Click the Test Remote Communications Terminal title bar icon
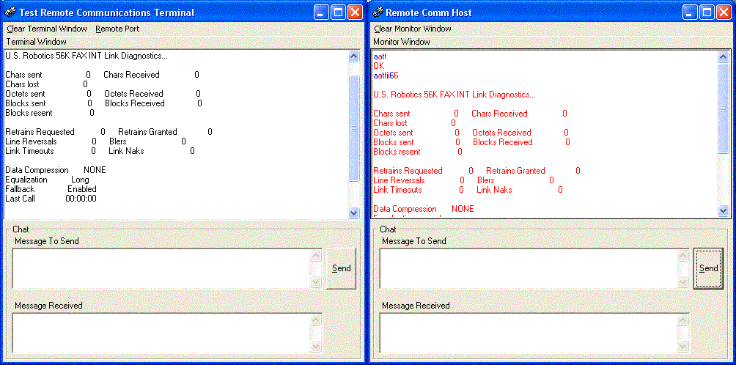 pyautogui.click(x=10, y=12)
